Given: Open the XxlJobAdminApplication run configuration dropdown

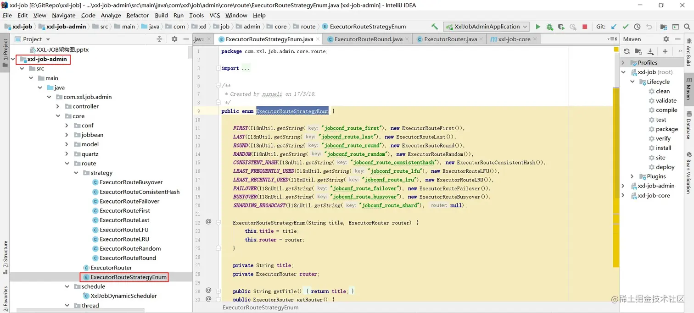Looking at the screenshot, I should [486, 27].
